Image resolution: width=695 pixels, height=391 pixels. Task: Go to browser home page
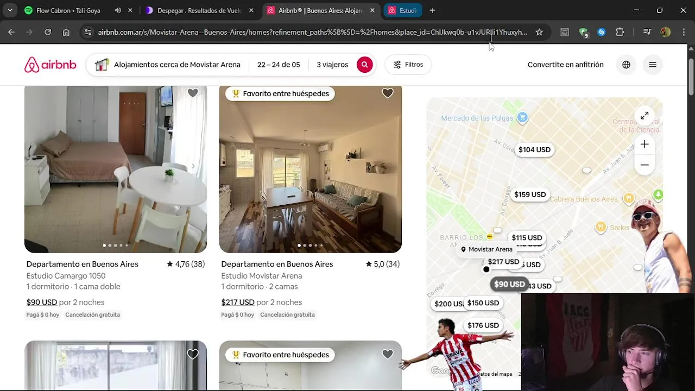coord(66,32)
